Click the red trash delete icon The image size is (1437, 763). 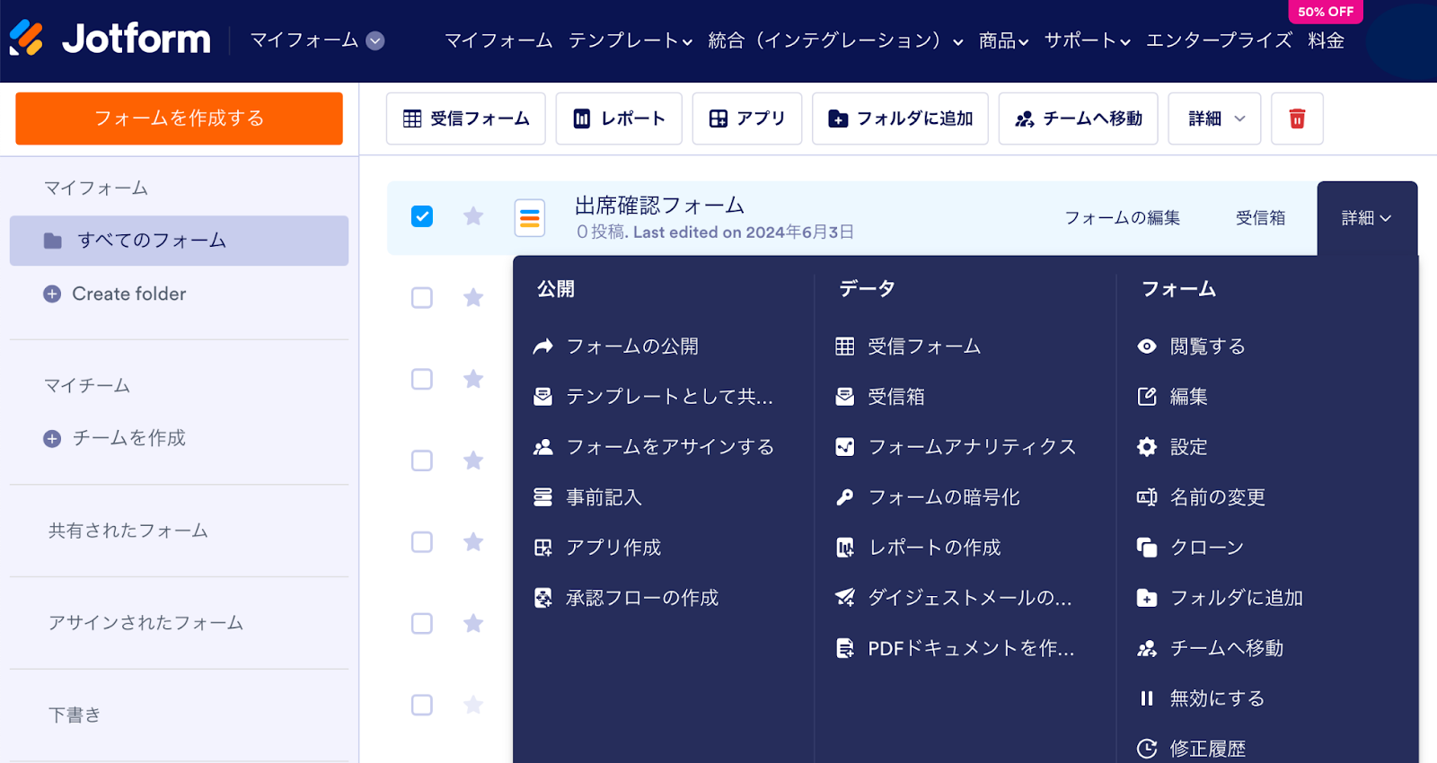(1297, 118)
